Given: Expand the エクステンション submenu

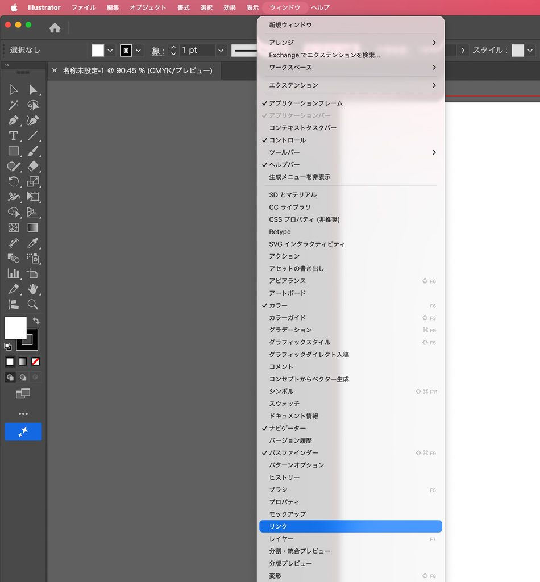Looking at the screenshot, I should click(x=351, y=85).
